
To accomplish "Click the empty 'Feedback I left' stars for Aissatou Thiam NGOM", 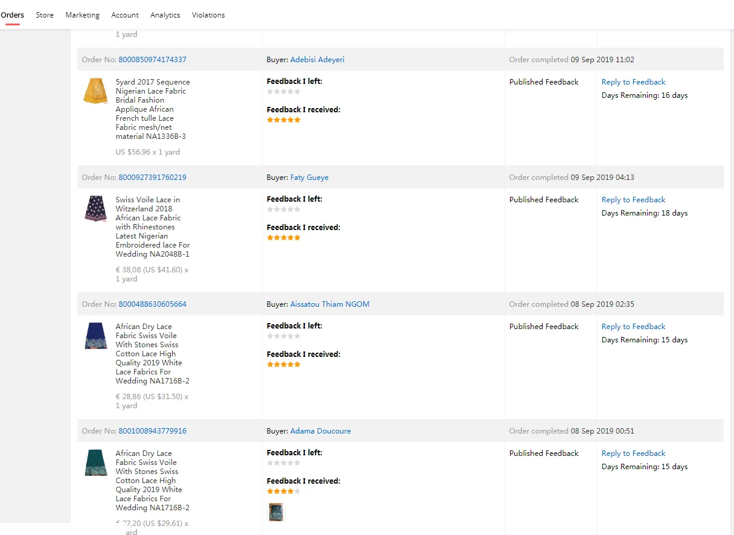I will pyautogui.click(x=284, y=336).
